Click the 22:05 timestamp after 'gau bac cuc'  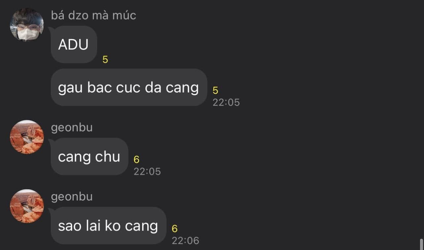coord(226,102)
